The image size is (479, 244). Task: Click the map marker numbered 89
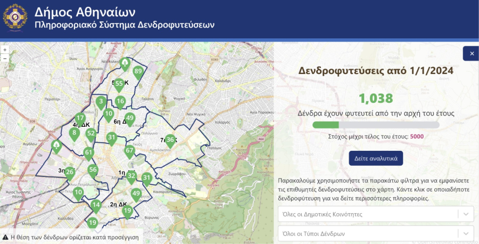pyautogui.click(x=138, y=72)
